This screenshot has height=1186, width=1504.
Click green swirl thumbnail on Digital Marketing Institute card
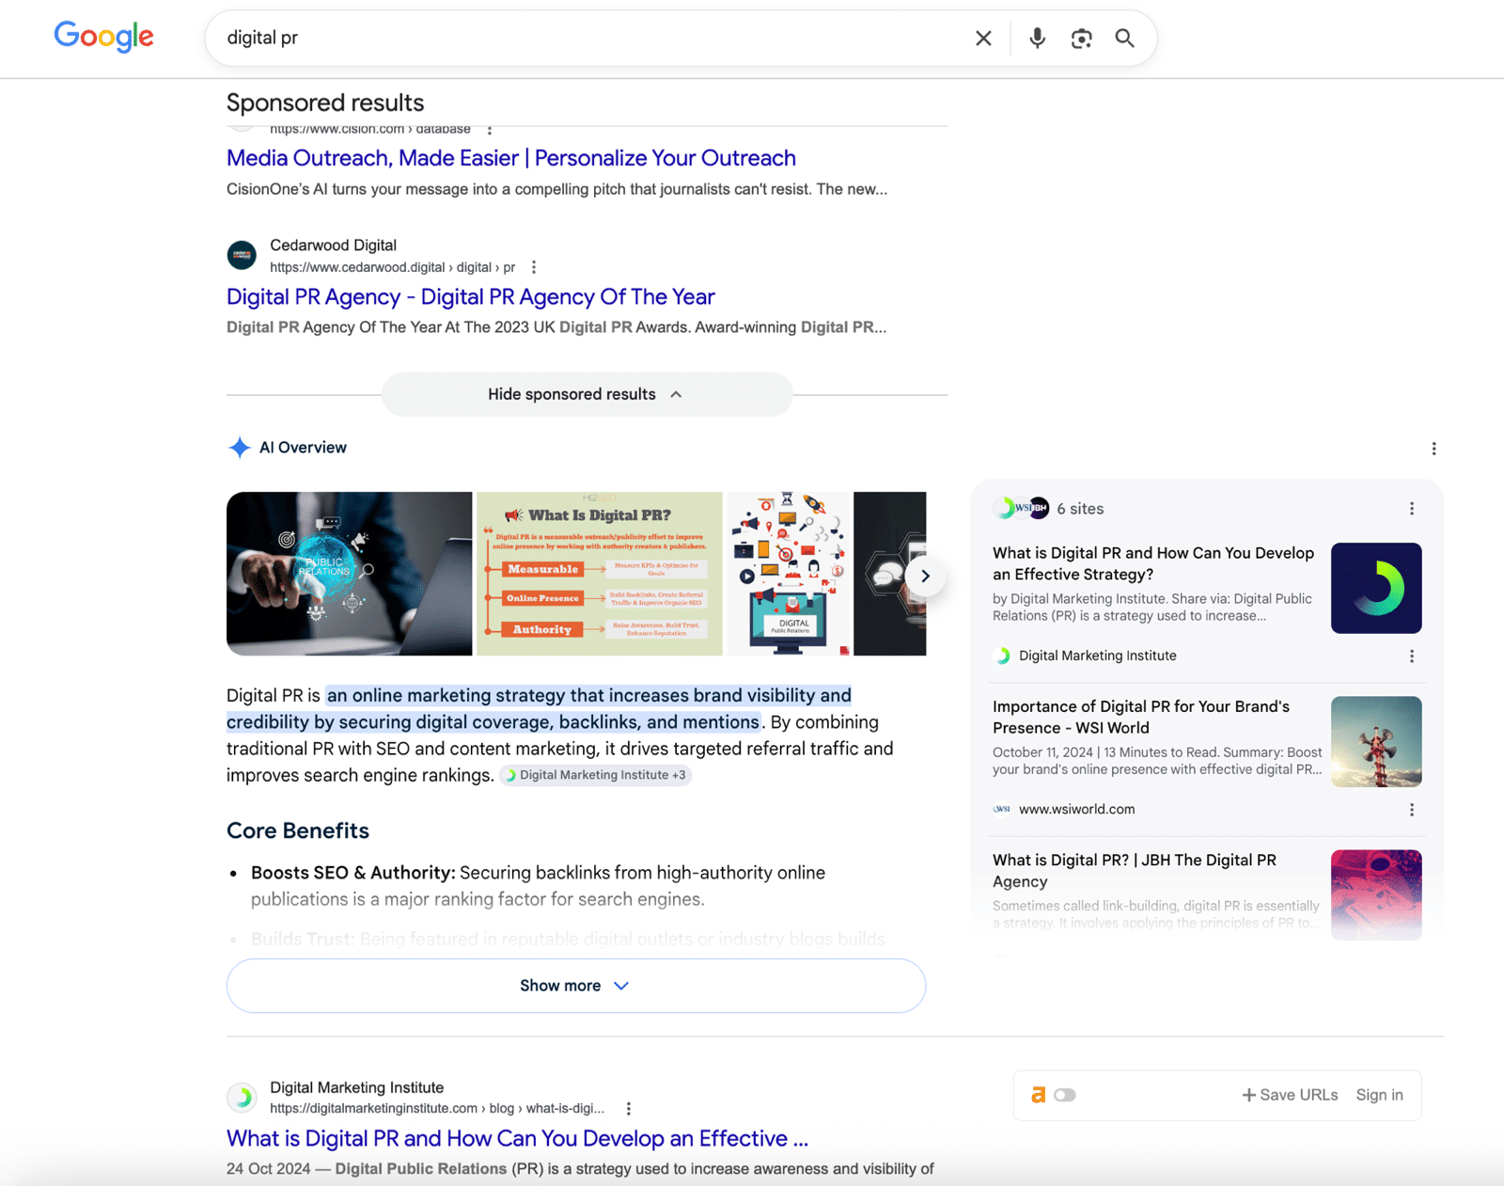[x=1376, y=588]
